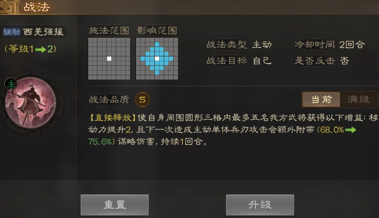This screenshot has width=379, height=218.
Task: Click the 升级 upgrade button
Action: coord(260,205)
